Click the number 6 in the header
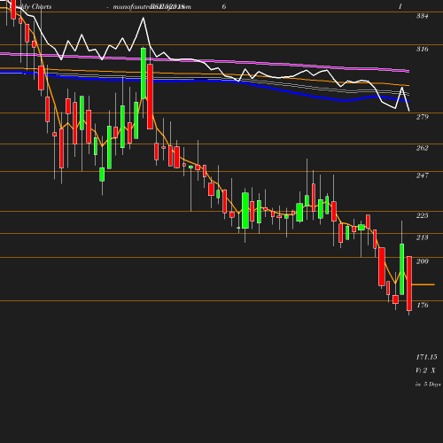The width and height of the screenshot is (443, 443). click(224, 6)
